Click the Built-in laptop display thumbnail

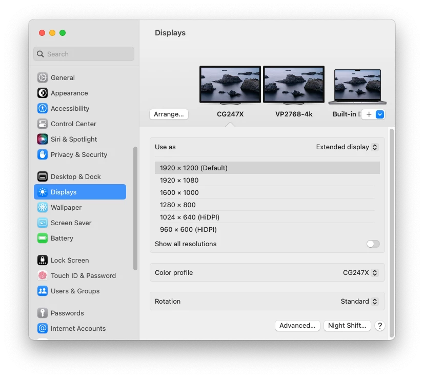[x=357, y=87]
